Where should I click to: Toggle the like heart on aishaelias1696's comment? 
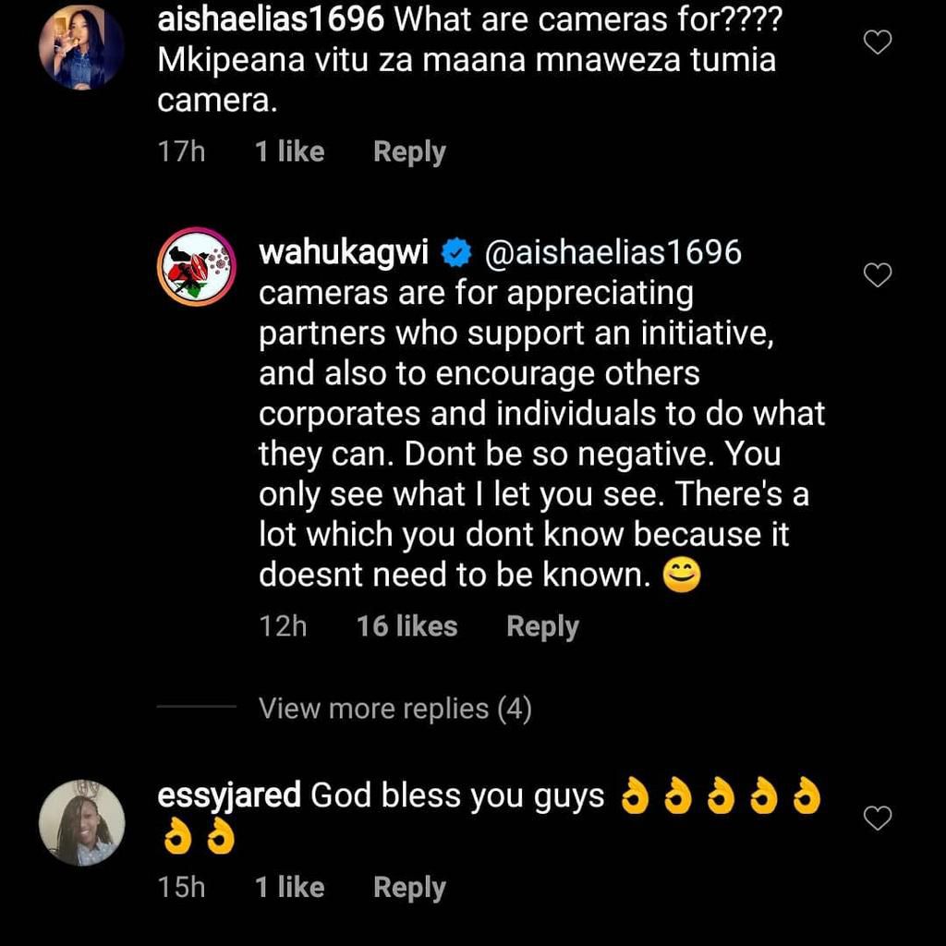(876, 43)
